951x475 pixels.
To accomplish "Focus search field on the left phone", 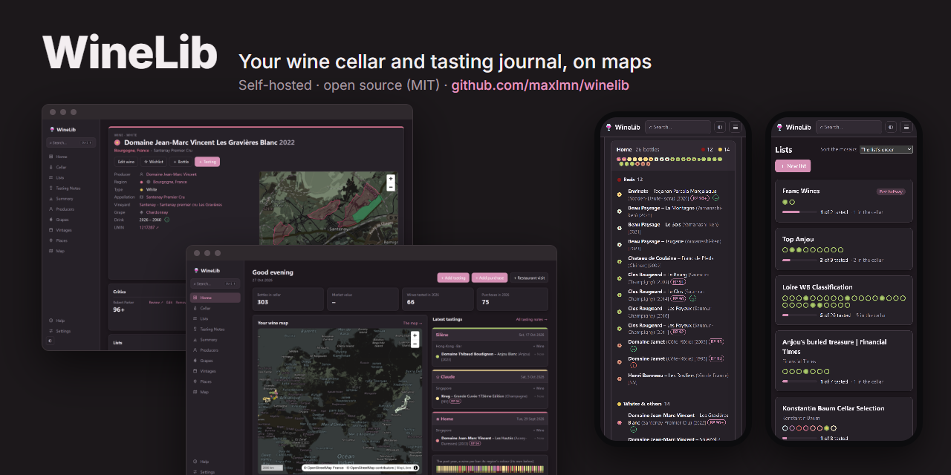I will pos(678,127).
